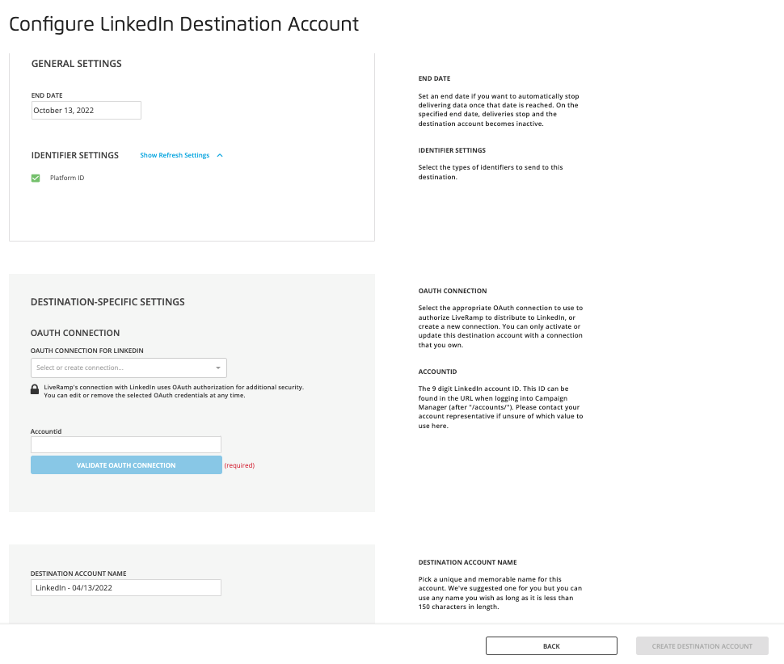Click the Identifier Settings heading in the form
Screen dimensions: 784x664
point(75,155)
